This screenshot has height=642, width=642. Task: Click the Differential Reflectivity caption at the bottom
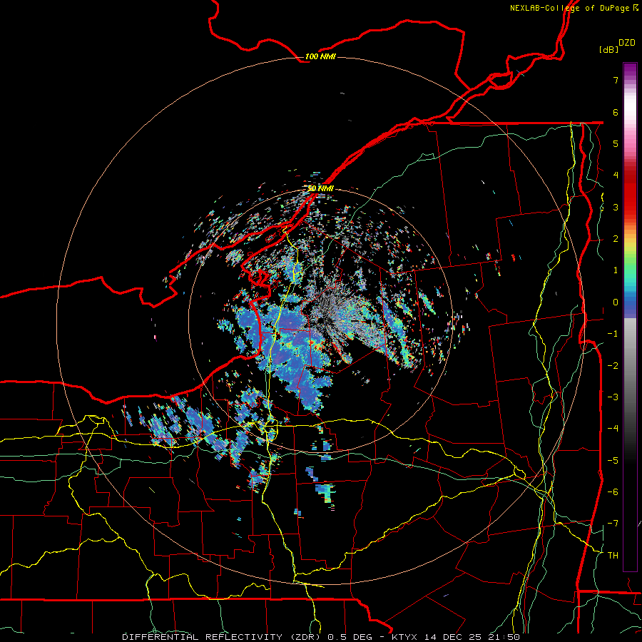tap(321, 637)
